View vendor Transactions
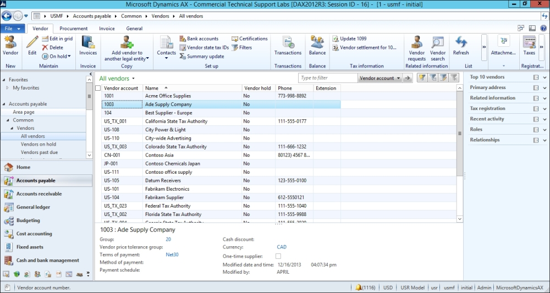 (x=288, y=46)
